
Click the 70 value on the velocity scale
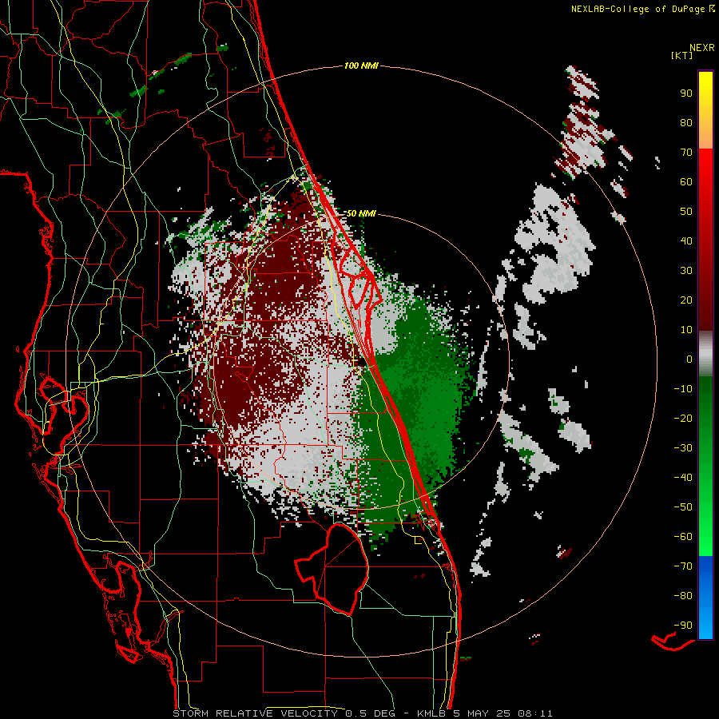(x=686, y=153)
